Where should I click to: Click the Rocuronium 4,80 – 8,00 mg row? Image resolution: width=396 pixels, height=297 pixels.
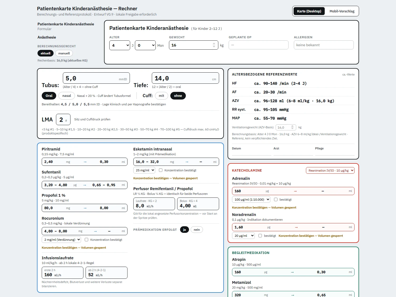click(x=84, y=231)
